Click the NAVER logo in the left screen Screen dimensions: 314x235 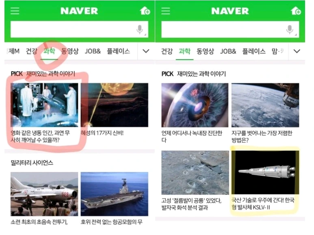[x=79, y=11]
